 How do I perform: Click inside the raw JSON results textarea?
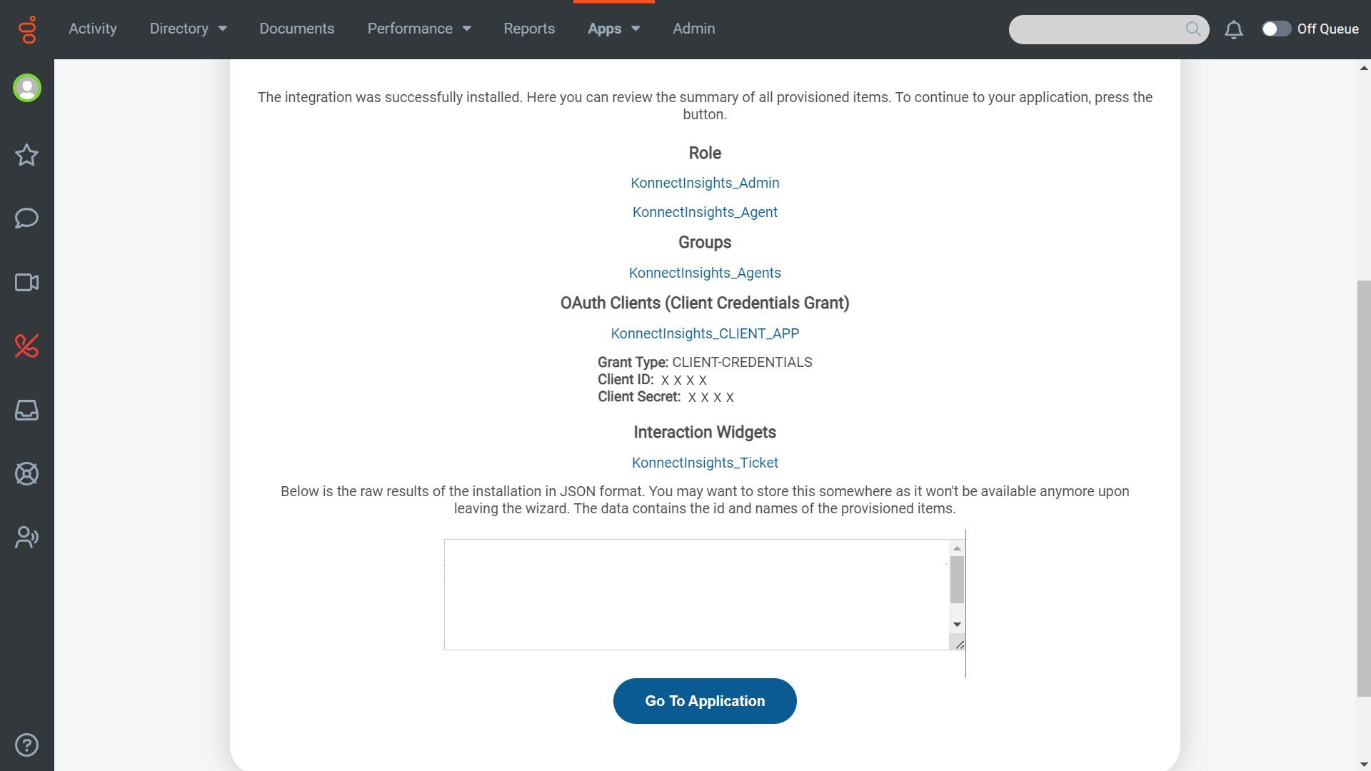tap(697, 595)
